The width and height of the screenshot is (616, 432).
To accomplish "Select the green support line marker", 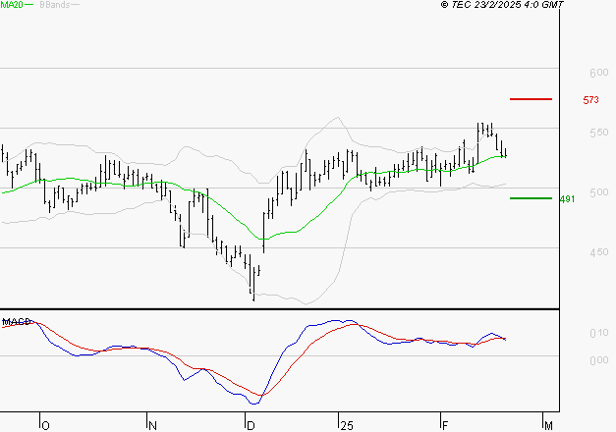I will [x=531, y=198].
